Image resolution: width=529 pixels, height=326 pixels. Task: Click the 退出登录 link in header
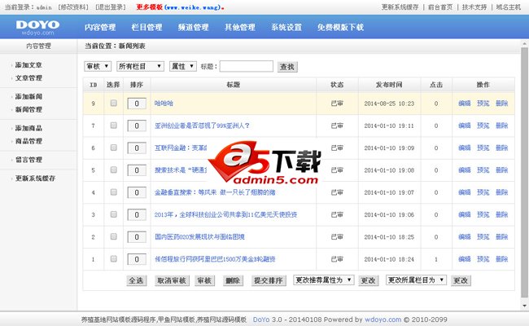[x=111, y=7]
